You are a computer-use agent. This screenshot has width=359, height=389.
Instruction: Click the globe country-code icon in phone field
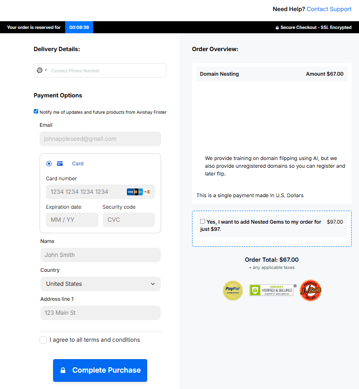coord(40,70)
